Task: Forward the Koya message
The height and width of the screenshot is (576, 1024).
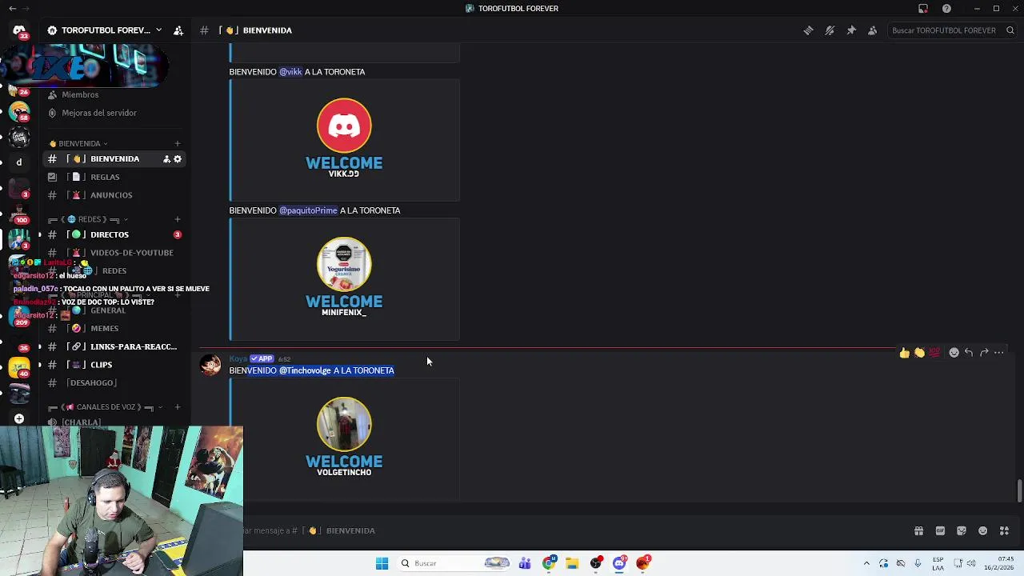Action: 984,353
